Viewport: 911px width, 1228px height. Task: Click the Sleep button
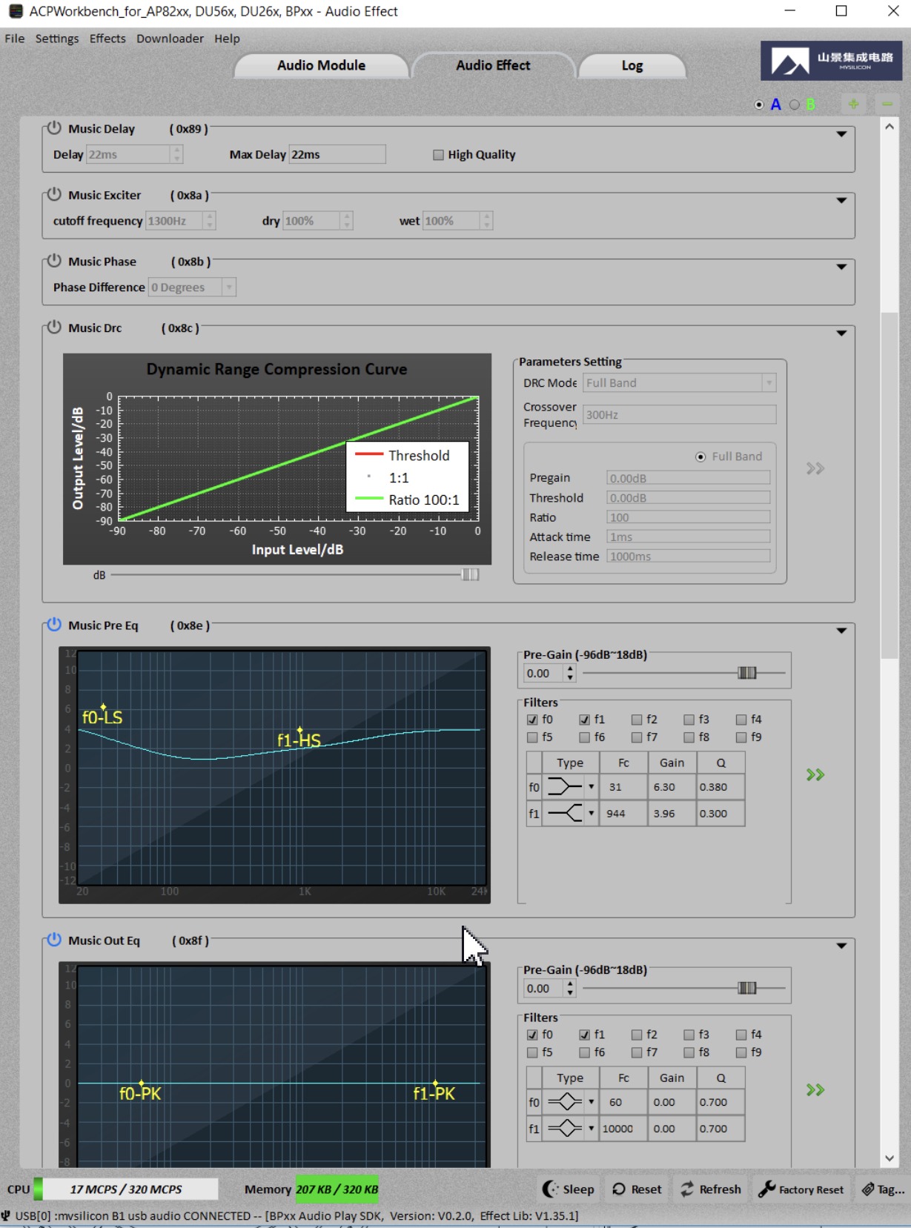(x=569, y=1189)
